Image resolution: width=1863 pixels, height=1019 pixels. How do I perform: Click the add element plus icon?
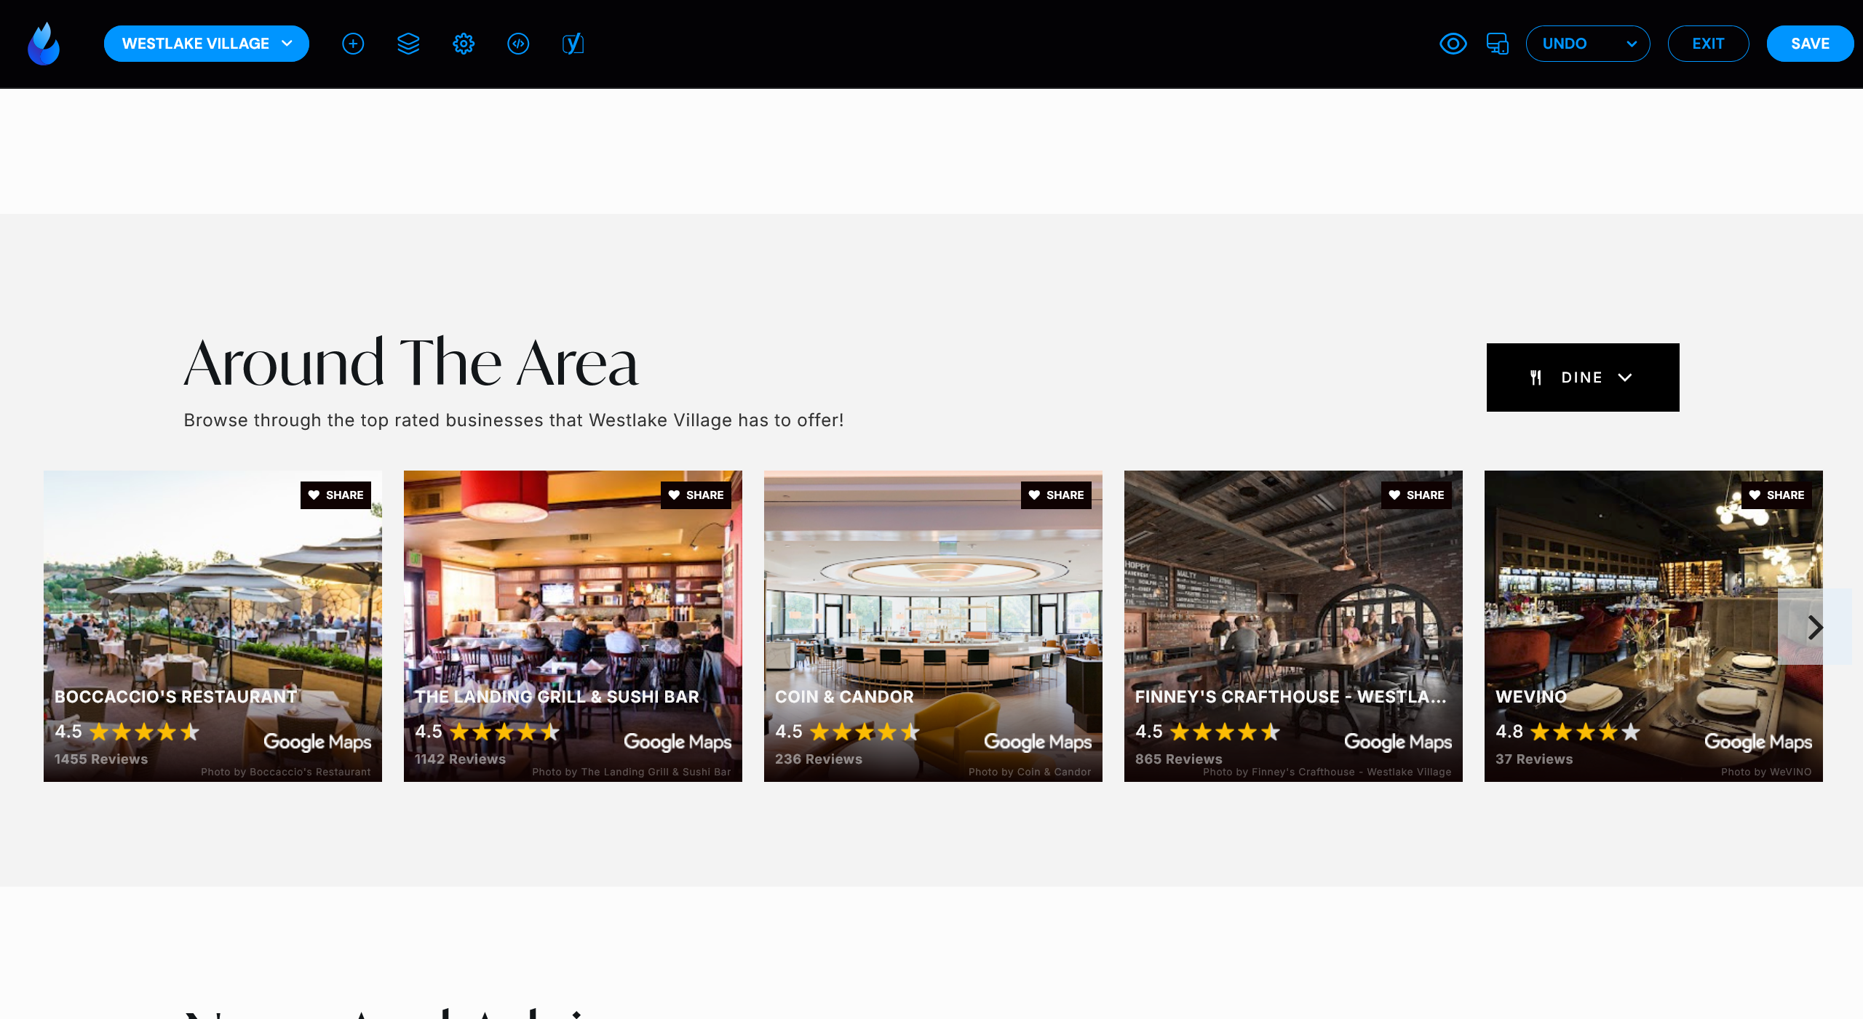(353, 44)
